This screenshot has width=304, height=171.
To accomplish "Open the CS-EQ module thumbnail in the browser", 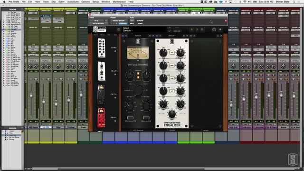I will [102, 48].
